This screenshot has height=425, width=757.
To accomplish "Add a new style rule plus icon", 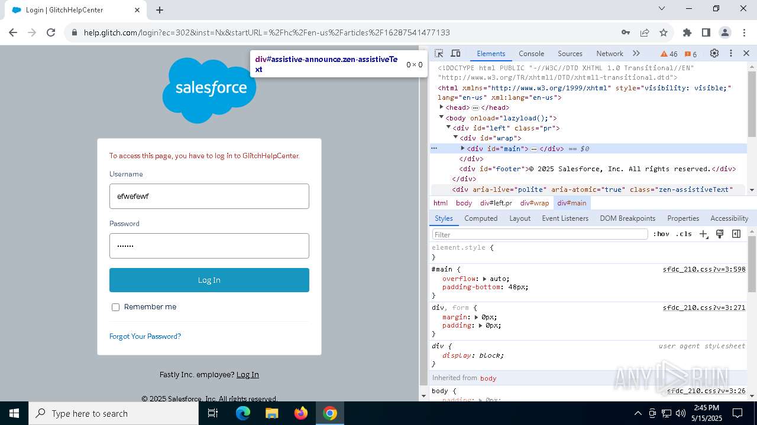I will pyautogui.click(x=703, y=234).
